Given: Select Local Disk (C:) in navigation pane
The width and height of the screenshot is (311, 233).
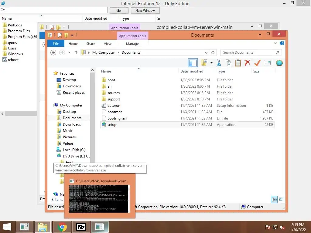Looking at the screenshot, I should [71, 150].
